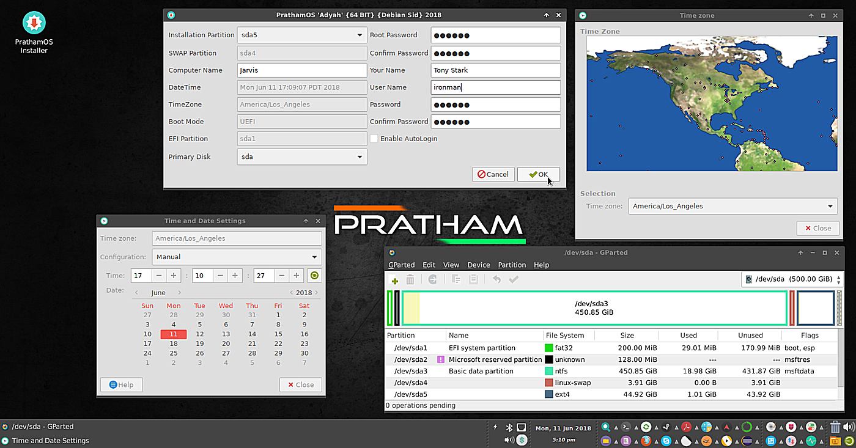
Task: Enable the AutoLogin checkbox
Action: [x=374, y=139]
